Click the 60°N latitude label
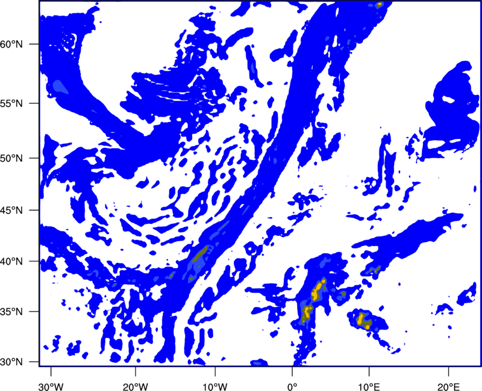 [11, 45]
